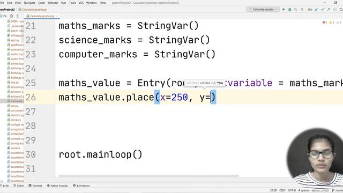Select clock.py in the project tree
The width and height of the screenshot is (343, 193).
[14, 120]
